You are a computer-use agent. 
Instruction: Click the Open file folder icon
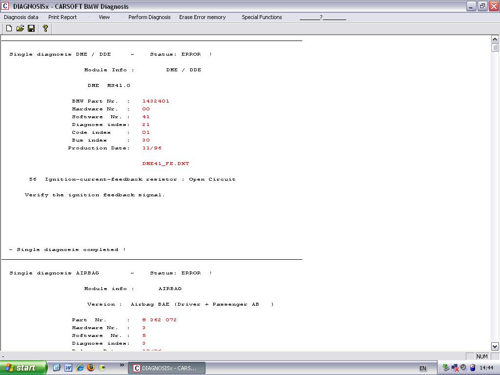(x=20, y=28)
